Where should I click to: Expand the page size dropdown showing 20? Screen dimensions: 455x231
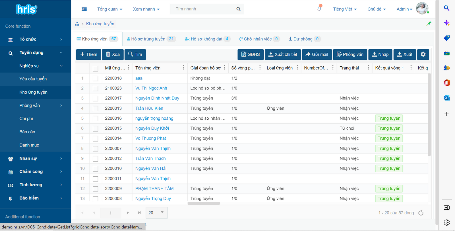pos(162,212)
